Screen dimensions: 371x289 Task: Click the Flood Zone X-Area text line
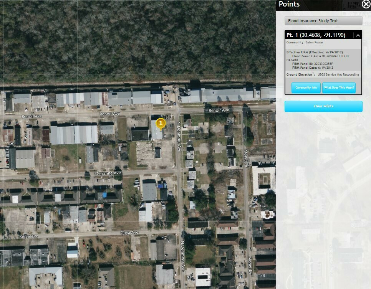point(318,58)
